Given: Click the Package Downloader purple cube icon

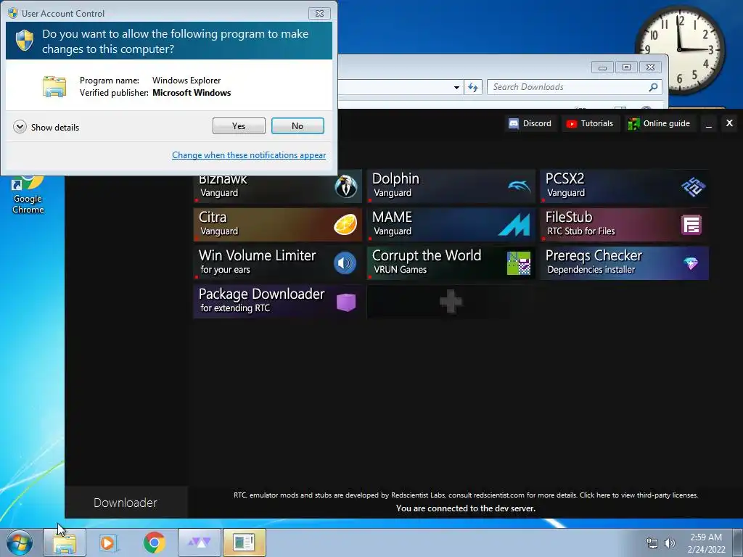Looking at the screenshot, I should [x=346, y=302].
